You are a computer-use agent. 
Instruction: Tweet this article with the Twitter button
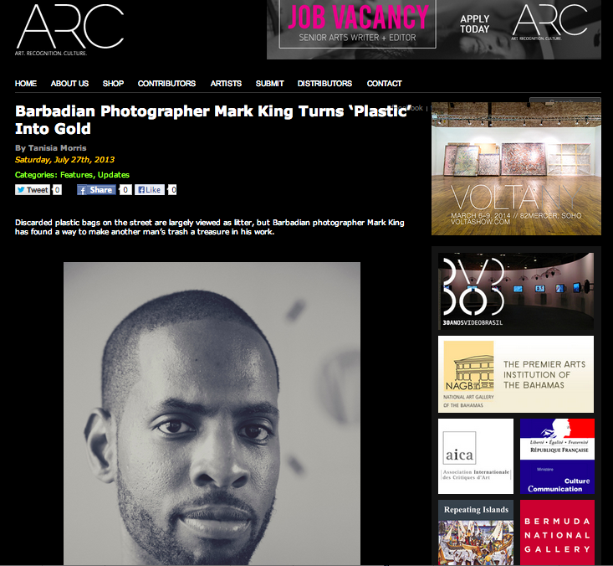pos(33,190)
